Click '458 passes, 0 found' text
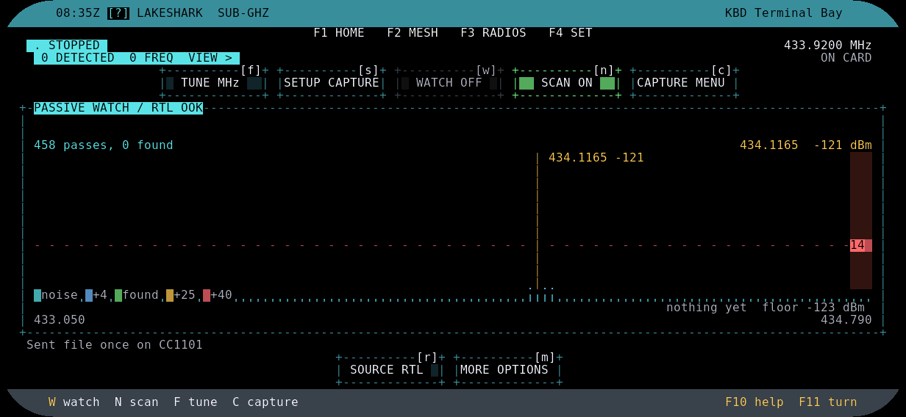Viewport: 906px width, 417px height. [104, 145]
